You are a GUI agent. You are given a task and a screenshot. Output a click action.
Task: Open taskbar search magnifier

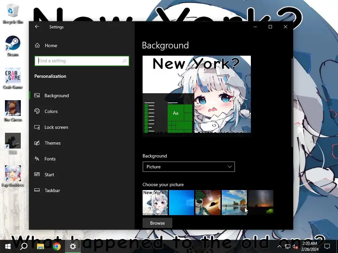pos(24,246)
